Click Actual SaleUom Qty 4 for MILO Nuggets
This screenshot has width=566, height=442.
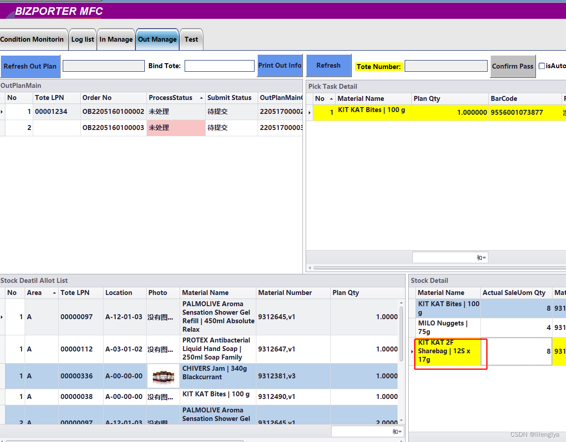click(516, 328)
